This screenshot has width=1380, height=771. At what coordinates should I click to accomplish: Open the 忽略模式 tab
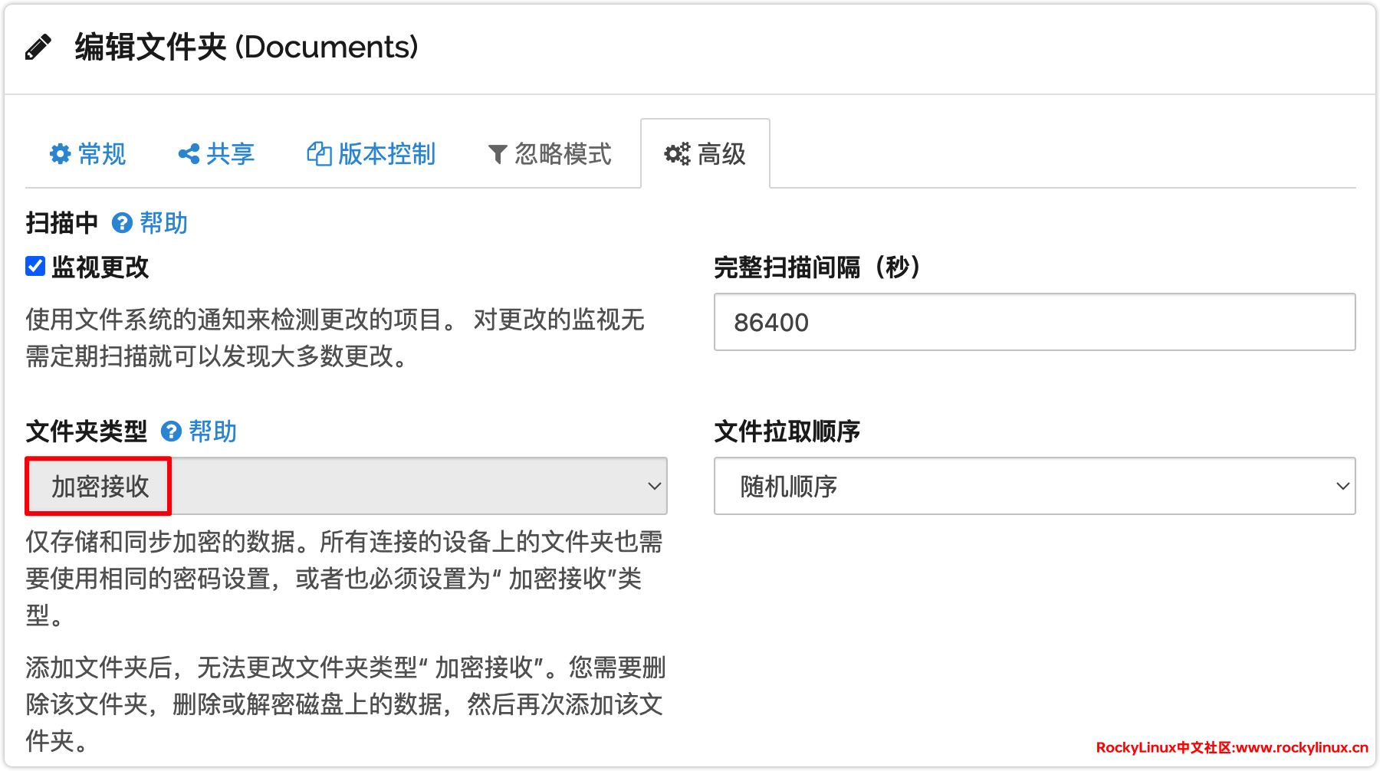point(563,154)
